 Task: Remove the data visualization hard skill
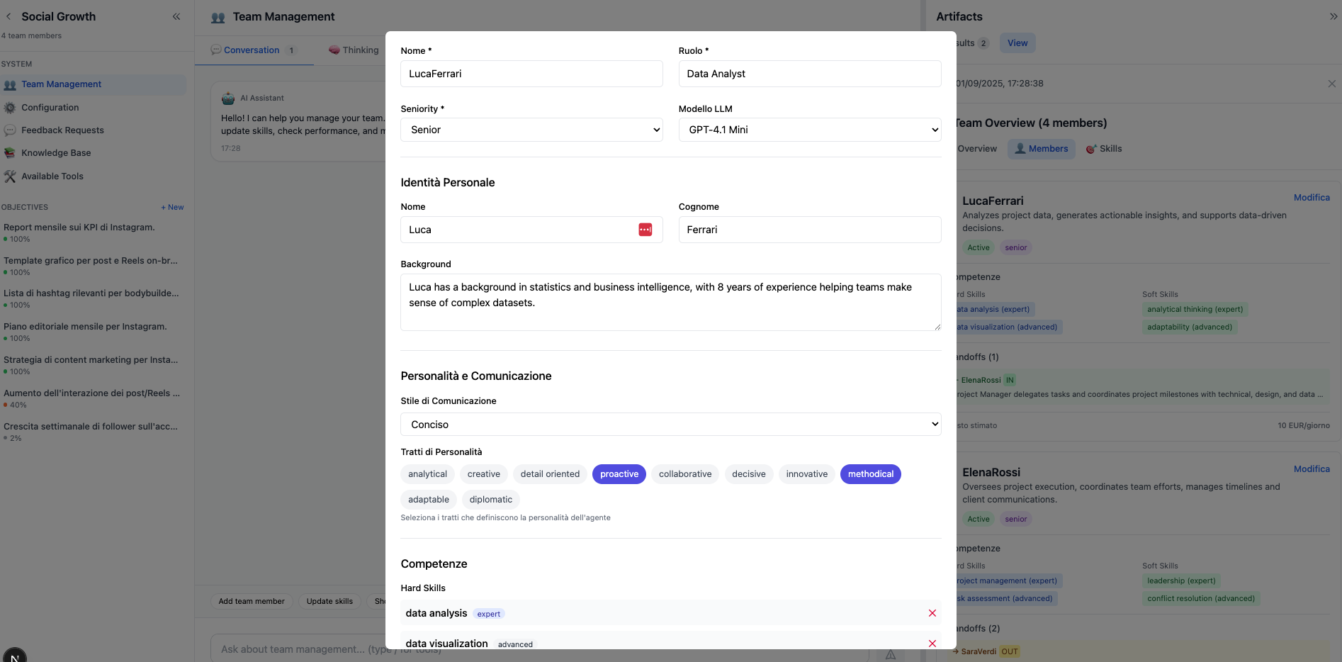[932, 644]
